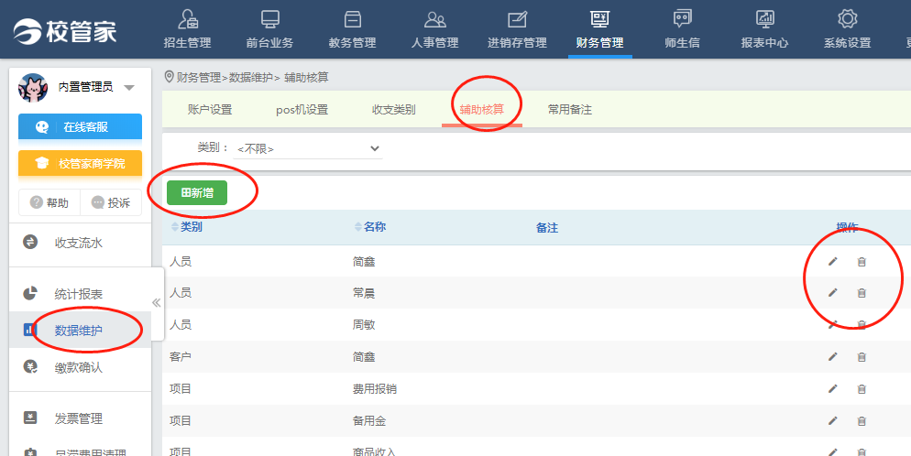Select the 备用金 name cell
Viewport: 911px width, 456px height.
click(369, 420)
